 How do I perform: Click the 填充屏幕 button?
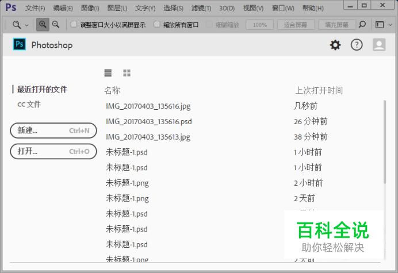coord(336,25)
